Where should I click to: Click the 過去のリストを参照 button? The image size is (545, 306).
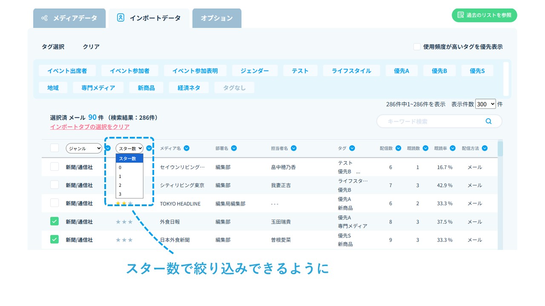tap(484, 15)
